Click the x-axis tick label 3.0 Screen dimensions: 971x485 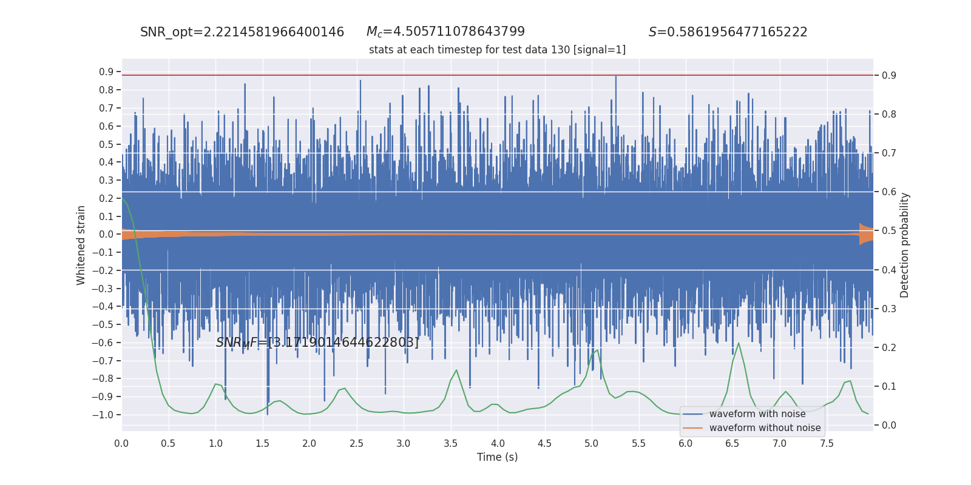[404, 444]
